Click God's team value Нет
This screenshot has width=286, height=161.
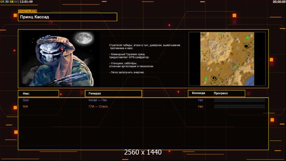[201, 100]
